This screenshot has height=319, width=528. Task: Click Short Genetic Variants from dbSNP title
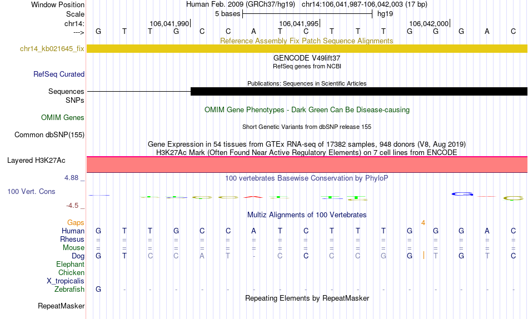tap(307, 127)
